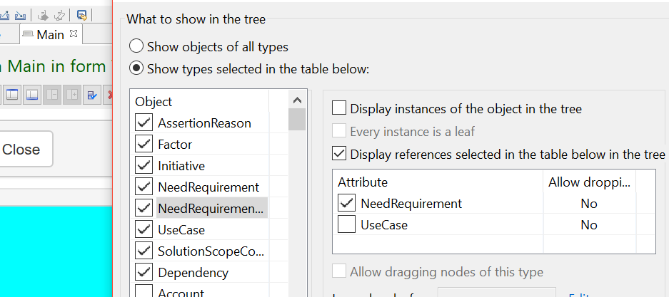Click the export arrow icon at the toolbar's left edge

[x=4, y=16]
